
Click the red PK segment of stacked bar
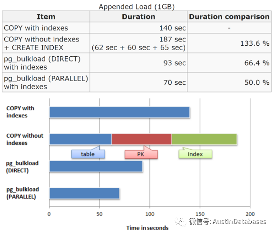(141, 139)
